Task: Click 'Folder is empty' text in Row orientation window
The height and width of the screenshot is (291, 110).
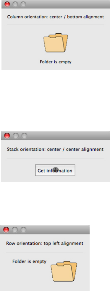Action: pyautogui.click(x=29, y=262)
